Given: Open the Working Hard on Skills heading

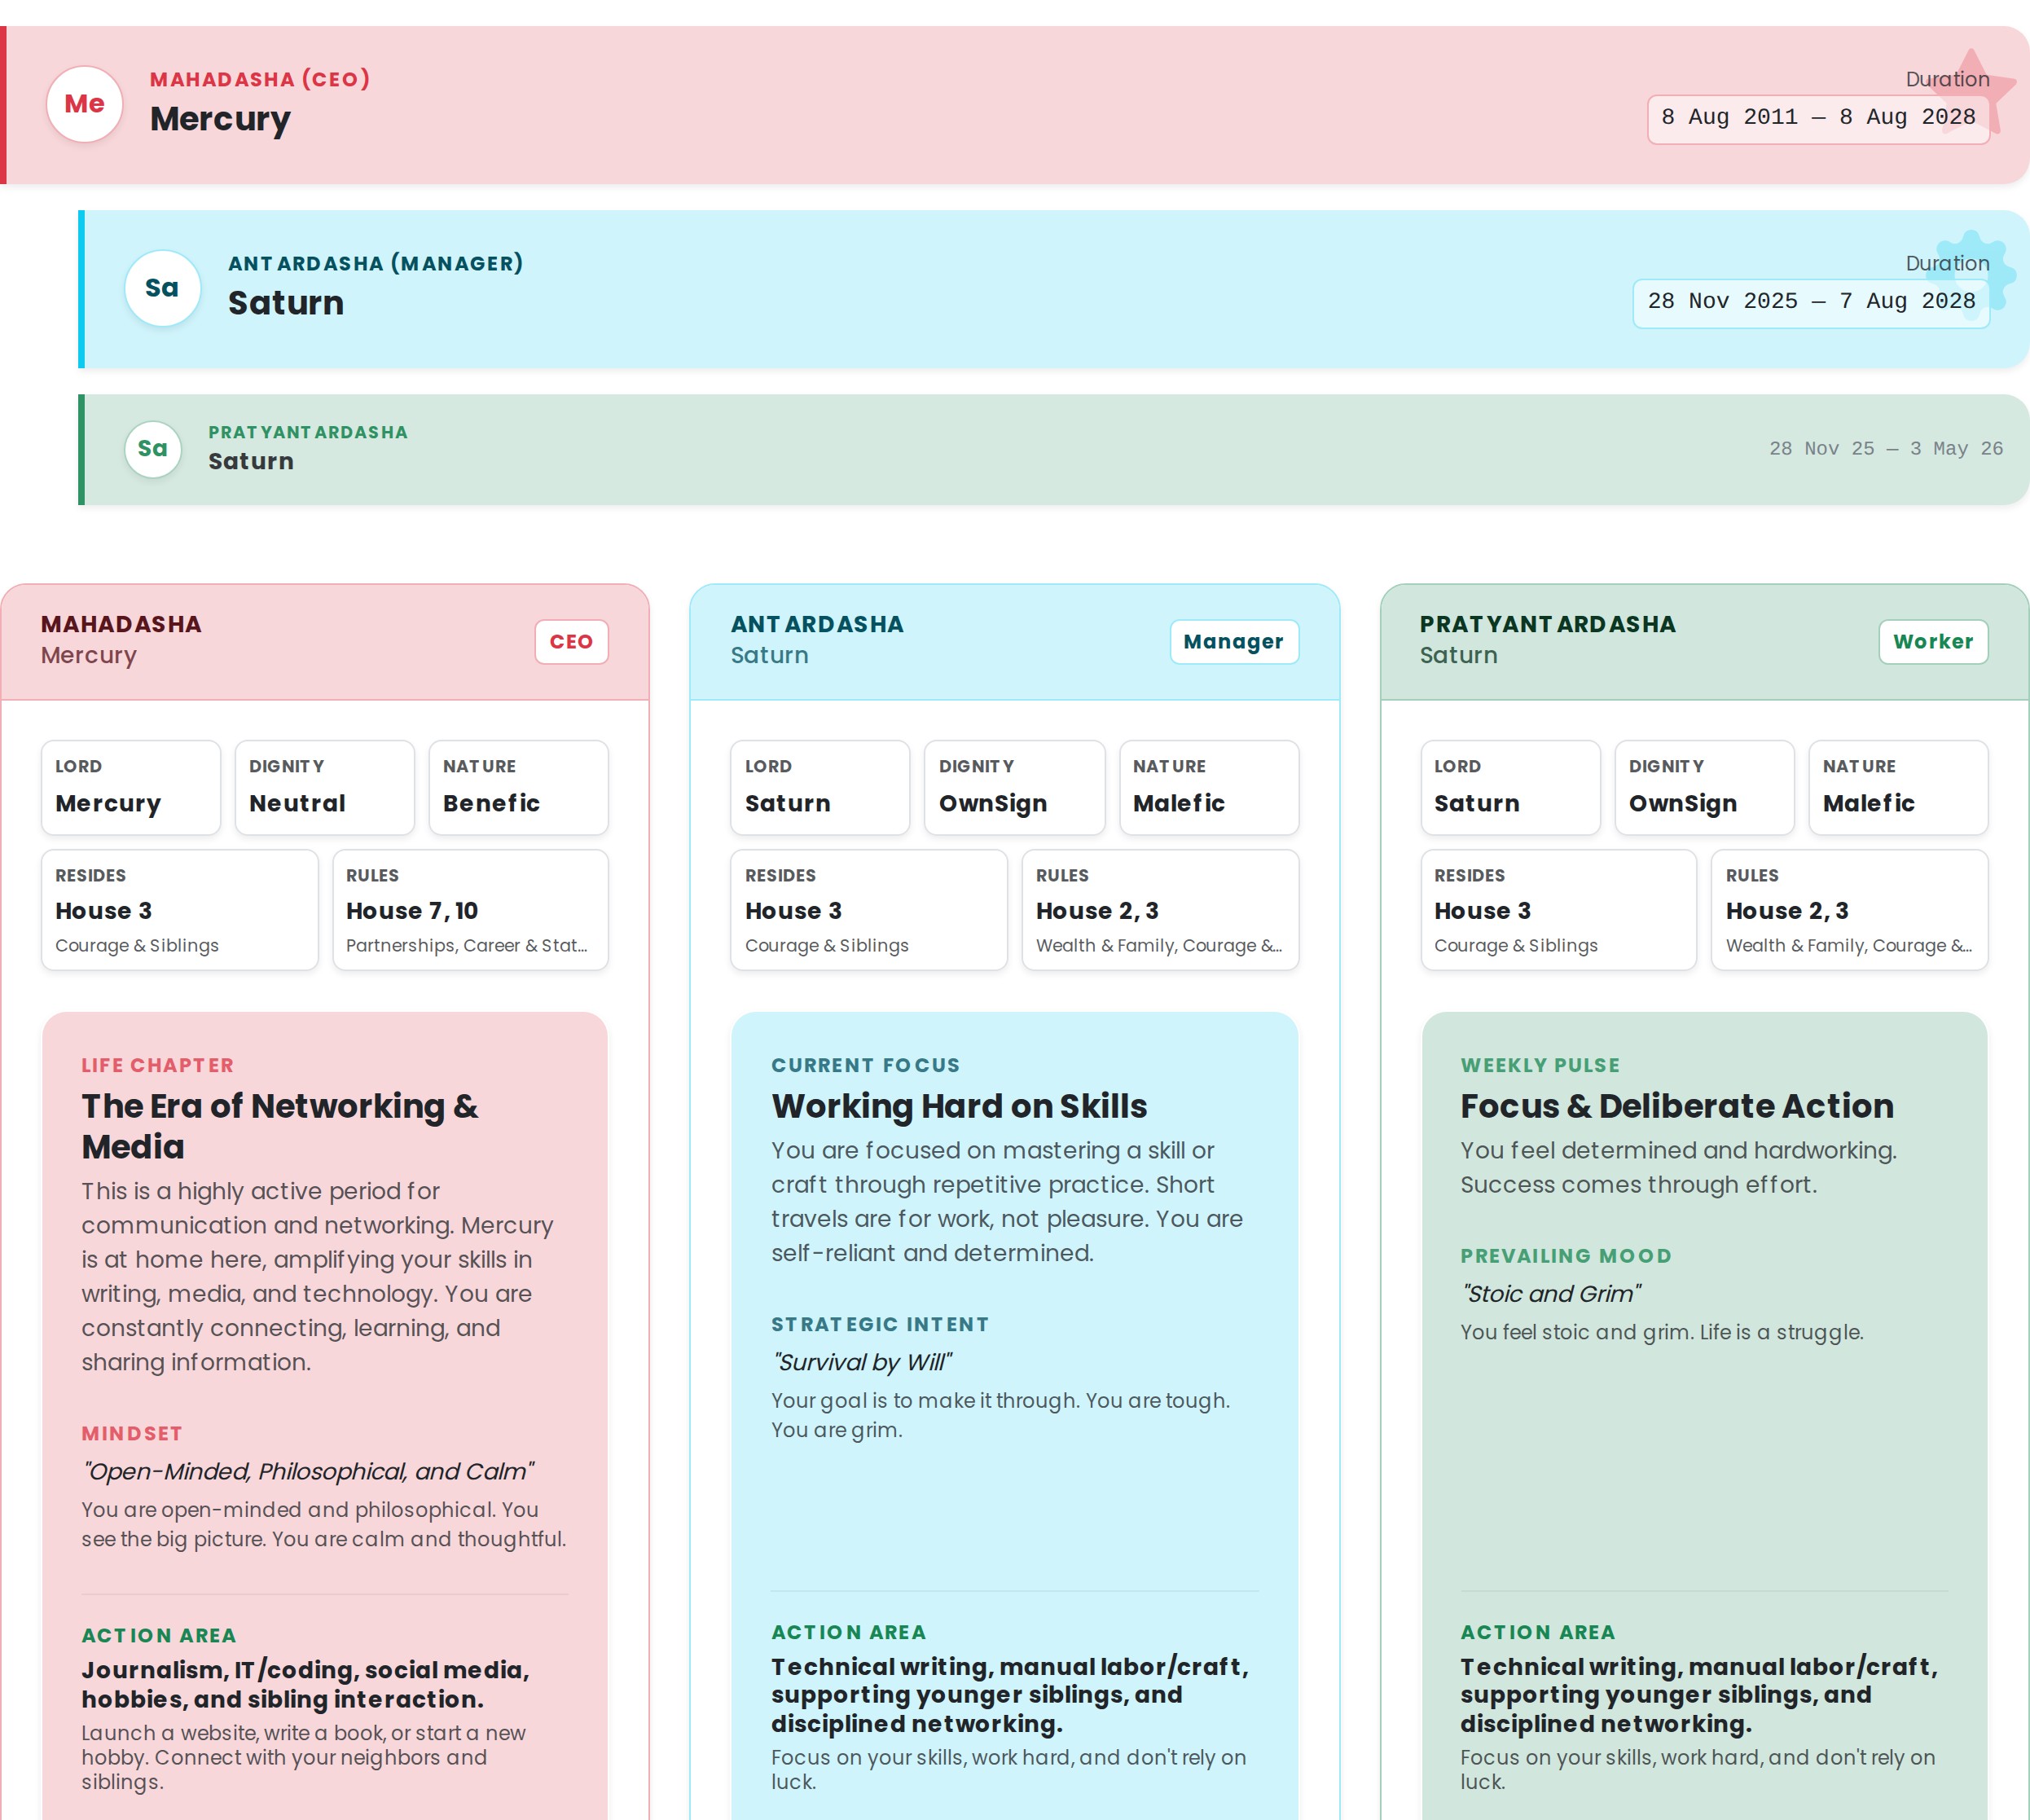Looking at the screenshot, I should (958, 1106).
